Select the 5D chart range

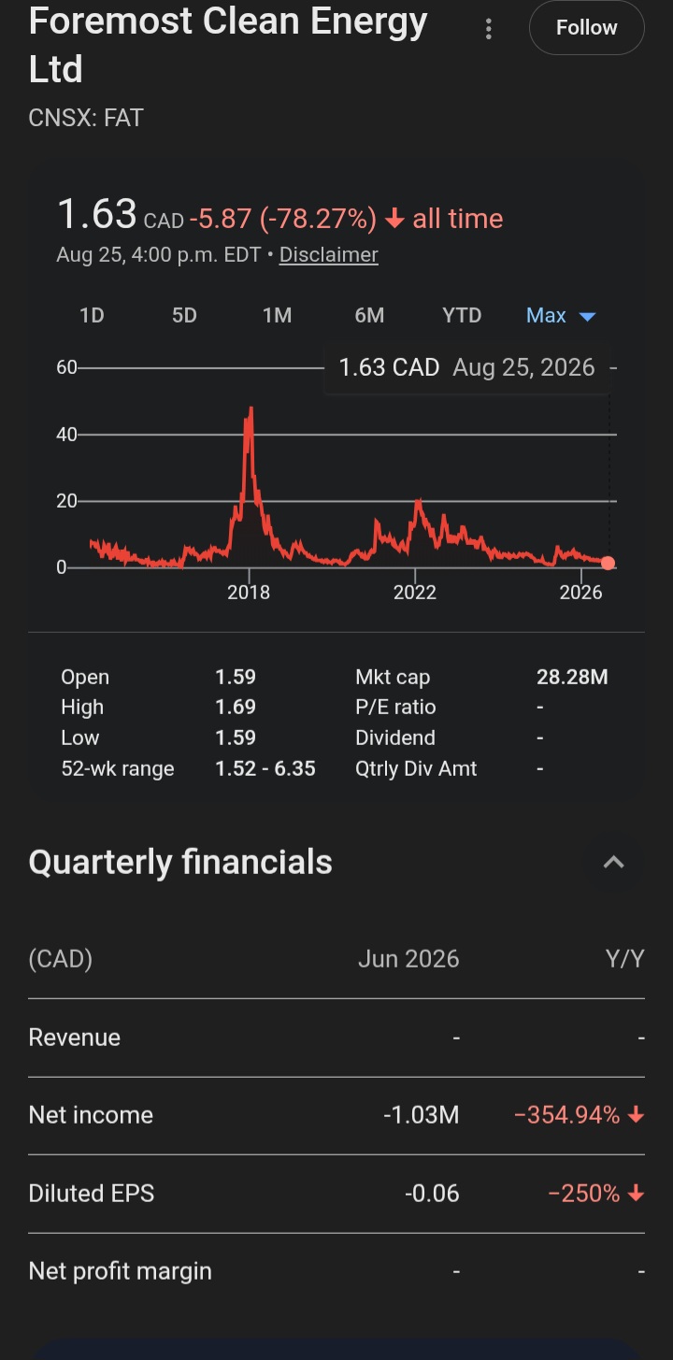click(184, 316)
